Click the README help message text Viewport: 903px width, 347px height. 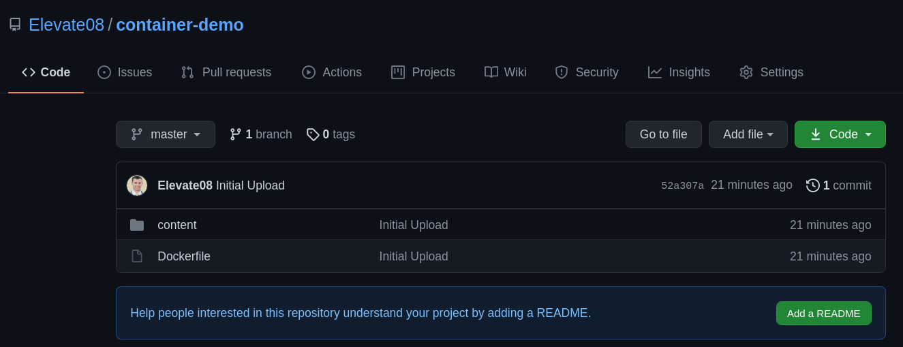click(361, 313)
